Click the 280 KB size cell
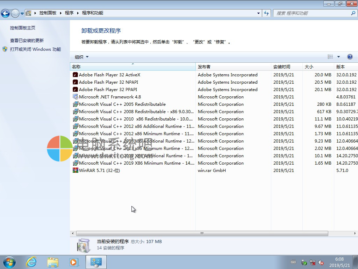 click(x=324, y=104)
